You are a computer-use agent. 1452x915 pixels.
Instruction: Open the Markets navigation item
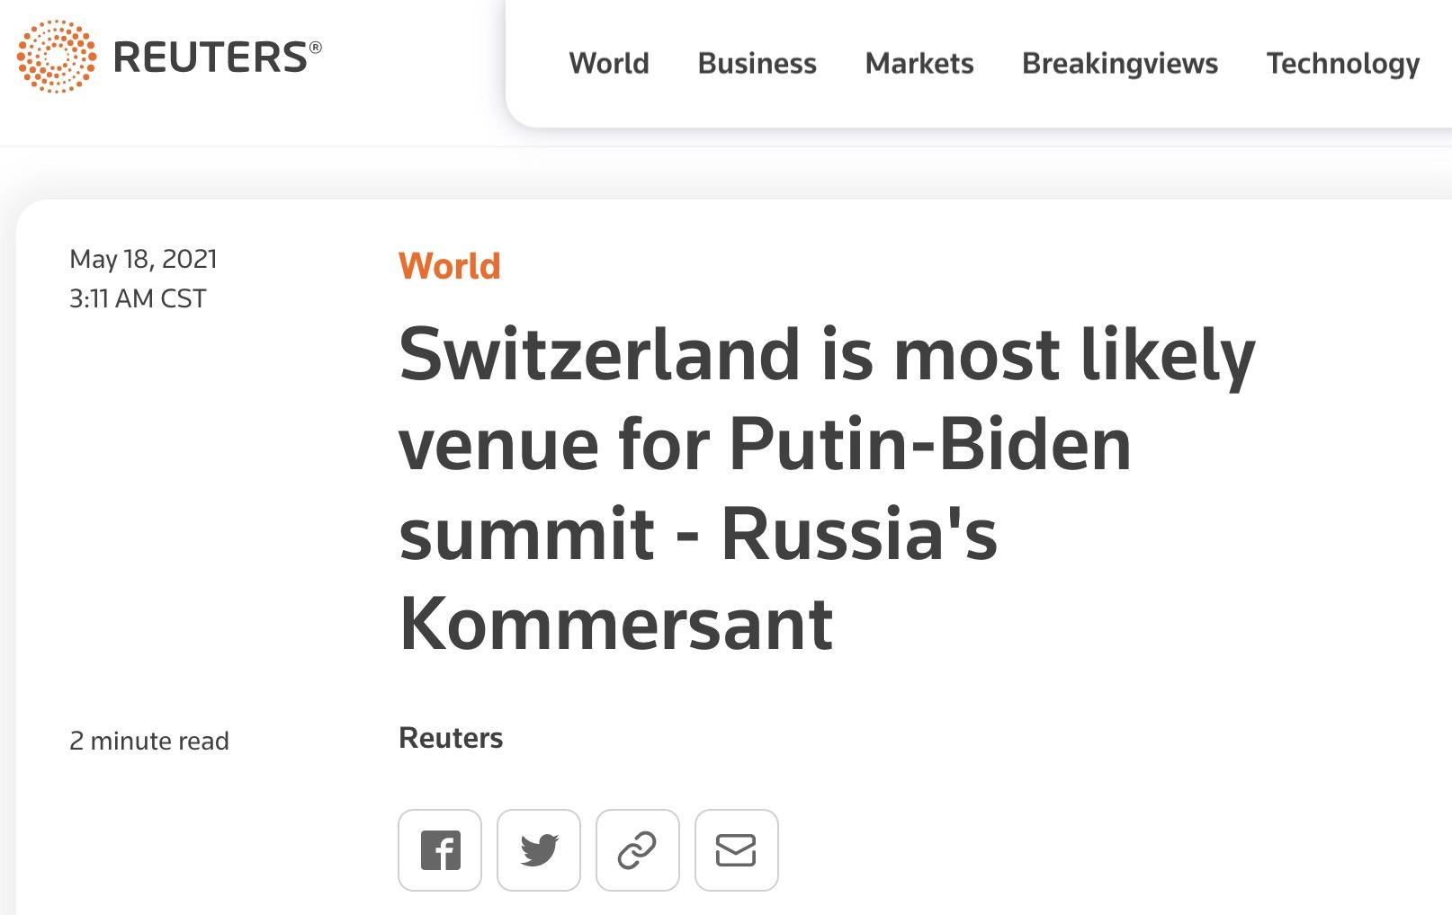click(x=919, y=63)
